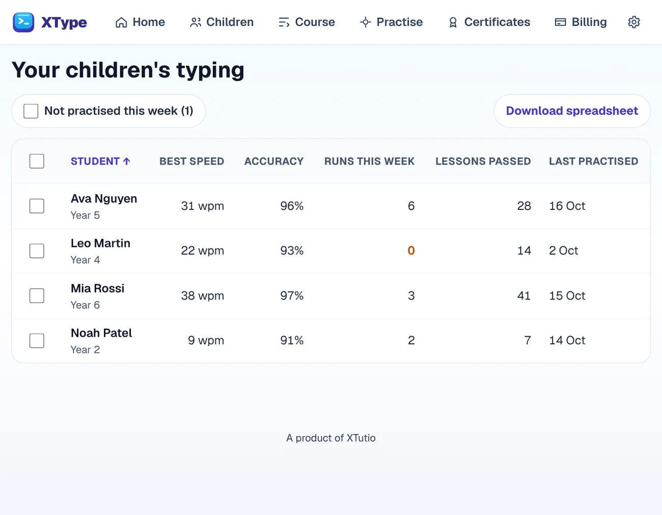Viewport: 662px width, 515px height.
Task: Click the 38 wpm best speed value
Action: [202, 296]
